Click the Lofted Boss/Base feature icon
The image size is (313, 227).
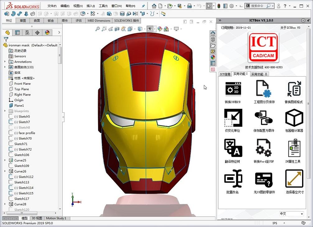26,14
